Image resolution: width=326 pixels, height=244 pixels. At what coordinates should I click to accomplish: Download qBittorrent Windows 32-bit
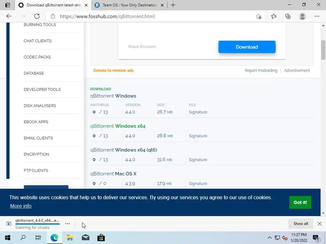point(113,96)
